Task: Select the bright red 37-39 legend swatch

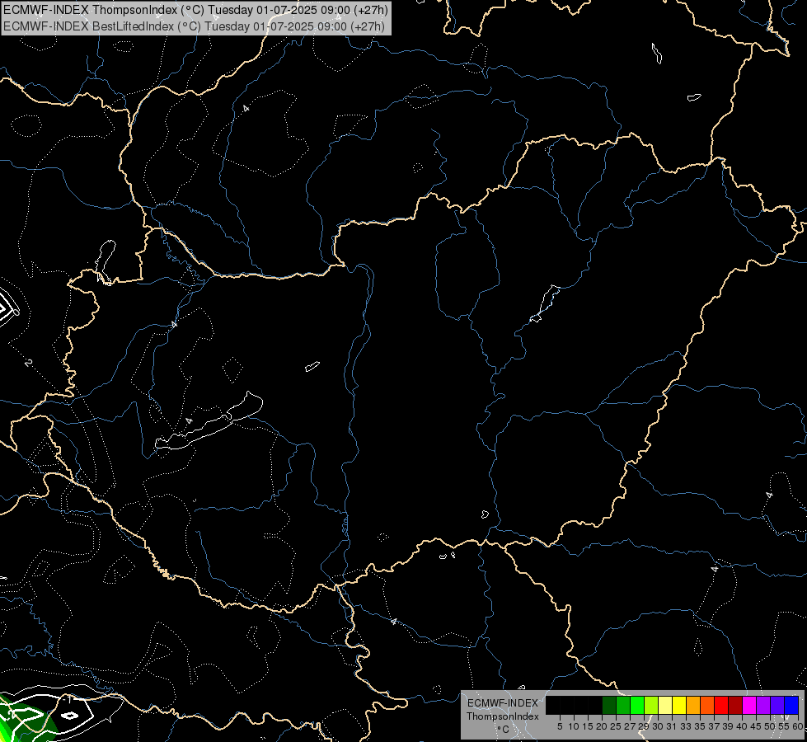Action: [x=721, y=705]
